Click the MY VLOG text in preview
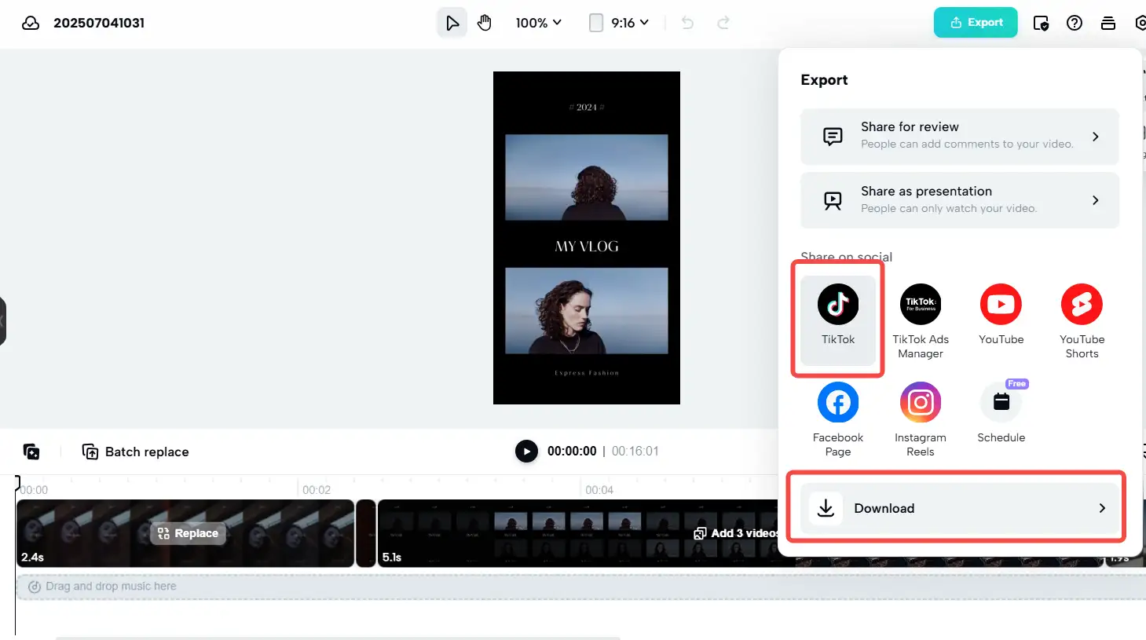This screenshot has height=640, width=1146. point(587,246)
